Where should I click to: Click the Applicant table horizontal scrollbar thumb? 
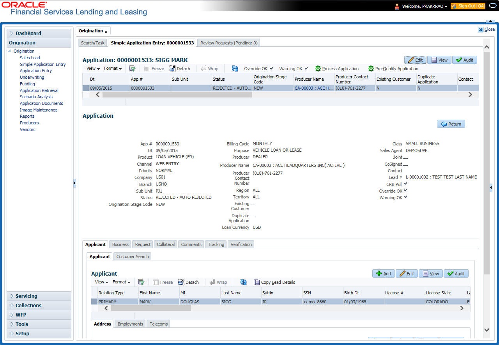pos(151,308)
